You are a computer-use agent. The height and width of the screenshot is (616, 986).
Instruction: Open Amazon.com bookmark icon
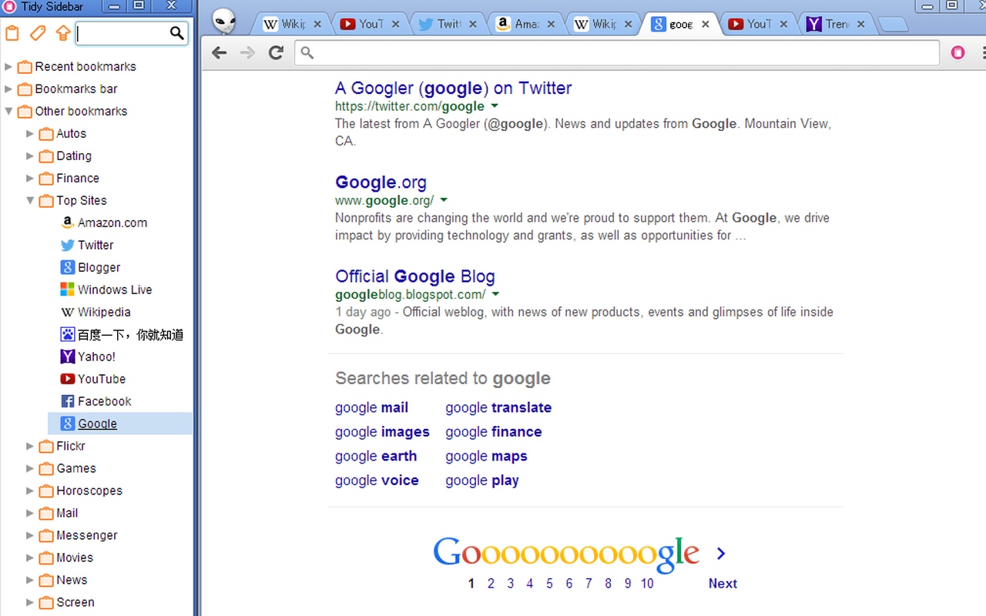[x=67, y=223]
